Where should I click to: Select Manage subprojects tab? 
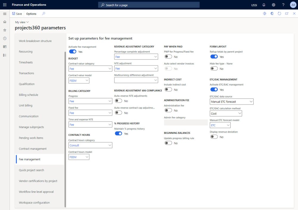(x=40, y=127)
